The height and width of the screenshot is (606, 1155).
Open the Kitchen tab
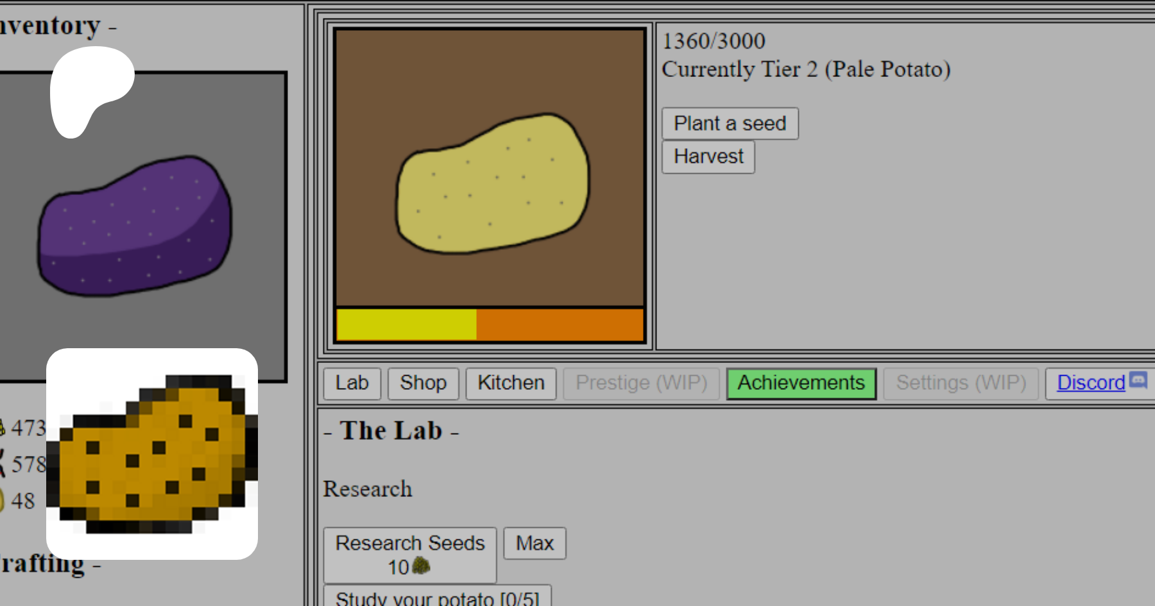(x=511, y=383)
